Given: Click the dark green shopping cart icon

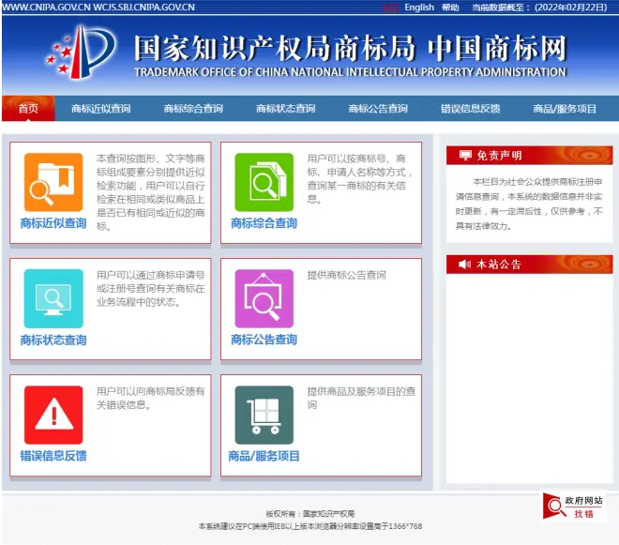Looking at the screenshot, I should (x=264, y=415).
